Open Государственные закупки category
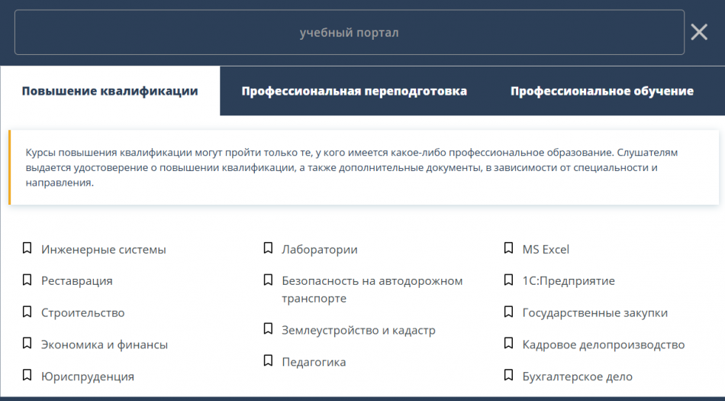Image resolution: width=725 pixels, height=401 pixels. click(x=595, y=312)
